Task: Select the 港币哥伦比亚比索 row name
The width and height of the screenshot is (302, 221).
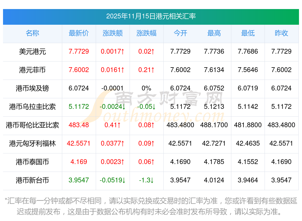Action: point(32,125)
